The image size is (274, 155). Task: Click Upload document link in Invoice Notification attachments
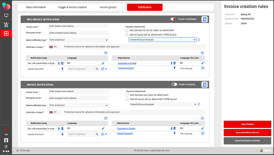(x=125, y=133)
